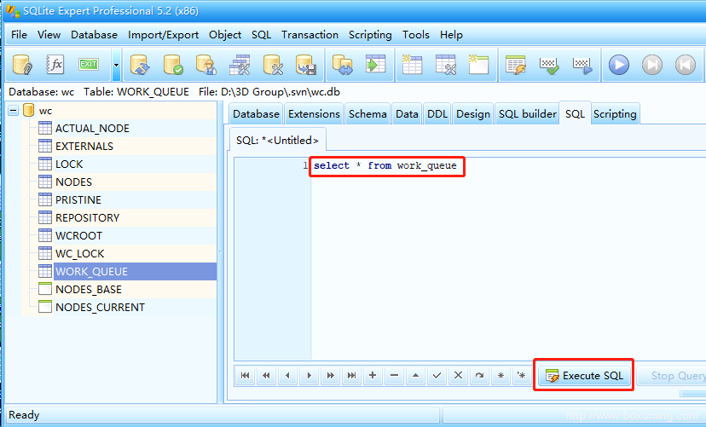
Task: Open the File menu
Action: [19, 35]
